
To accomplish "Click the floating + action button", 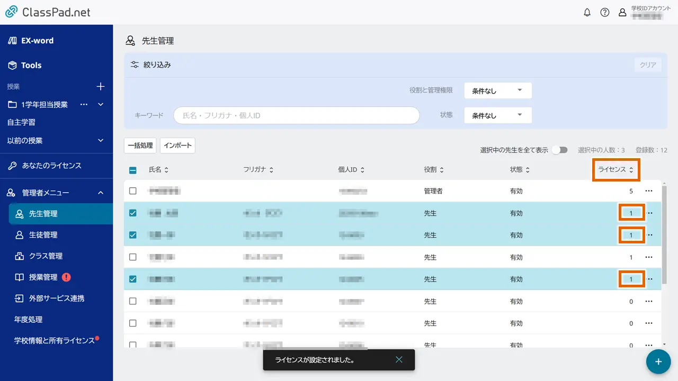I will pos(658,361).
